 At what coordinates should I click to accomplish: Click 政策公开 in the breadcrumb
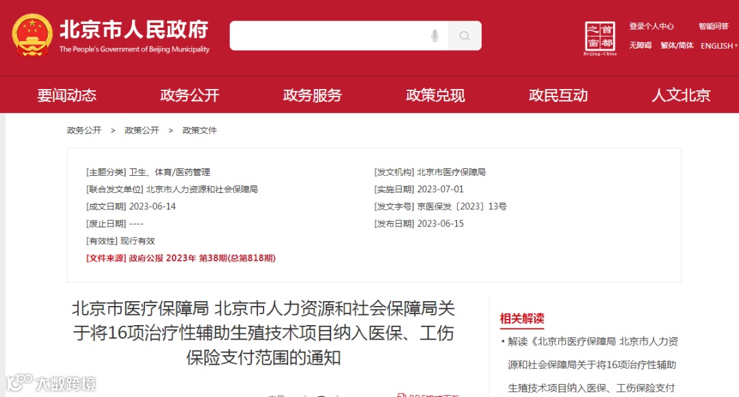pos(142,130)
